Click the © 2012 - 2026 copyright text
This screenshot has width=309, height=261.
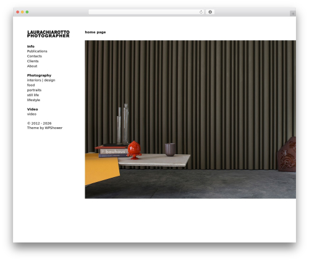[40, 123]
